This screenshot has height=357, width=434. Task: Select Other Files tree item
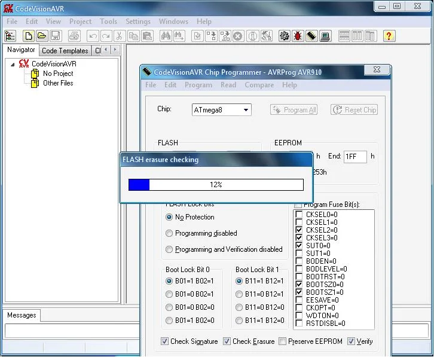click(58, 83)
